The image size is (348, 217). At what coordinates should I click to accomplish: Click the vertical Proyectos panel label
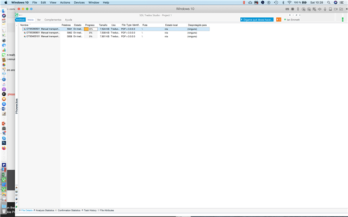coord(17,106)
